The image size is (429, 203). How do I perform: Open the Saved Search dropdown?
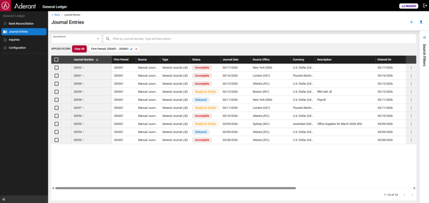pos(76,39)
